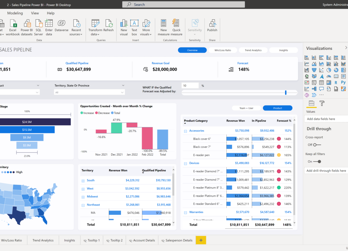Click the Win/Loss Ratio navigation button
Screen dimensions: 348x251
coord(223,50)
